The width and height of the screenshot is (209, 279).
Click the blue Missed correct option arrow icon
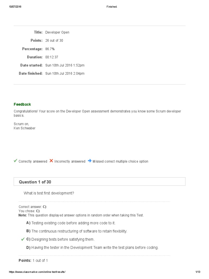[x=90, y=161]
